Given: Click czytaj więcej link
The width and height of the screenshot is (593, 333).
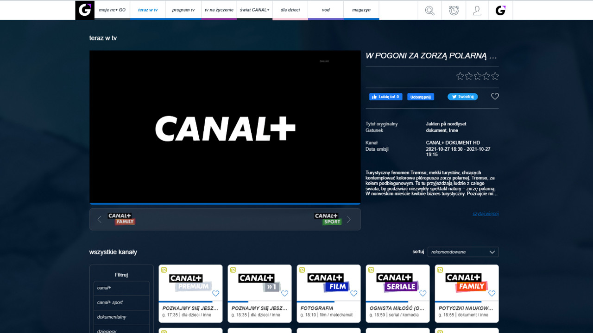Looking at the screenshot, I should (x=486, y=214).
